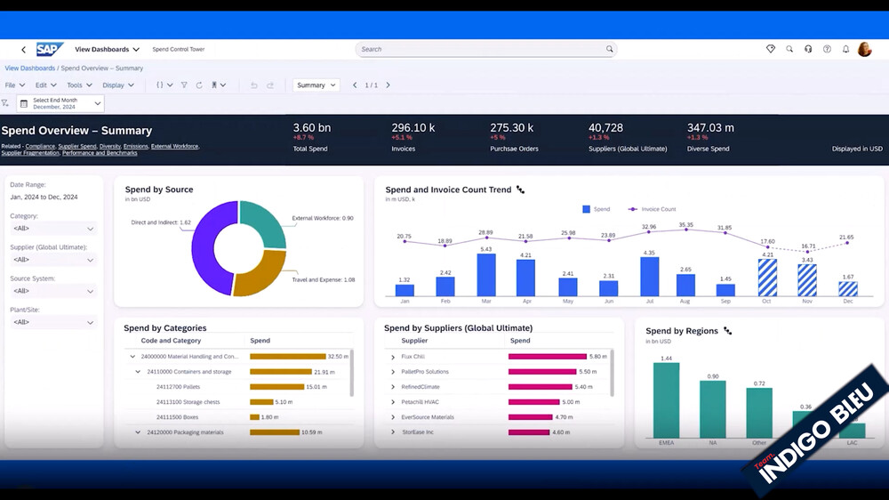Screen dimensions: 889x500
Task: Click the Joule diamond icon in header
Action: coord(771,49)
